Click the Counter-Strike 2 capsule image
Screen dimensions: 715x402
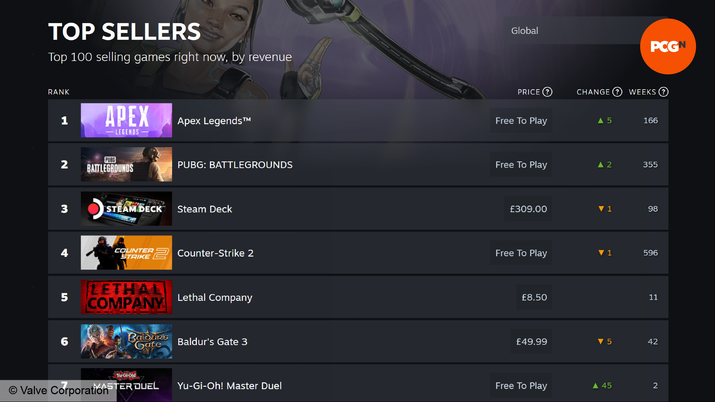127,253
